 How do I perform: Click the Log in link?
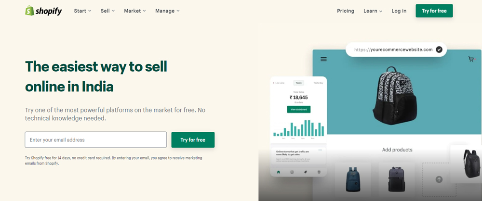tap(399, 11)
